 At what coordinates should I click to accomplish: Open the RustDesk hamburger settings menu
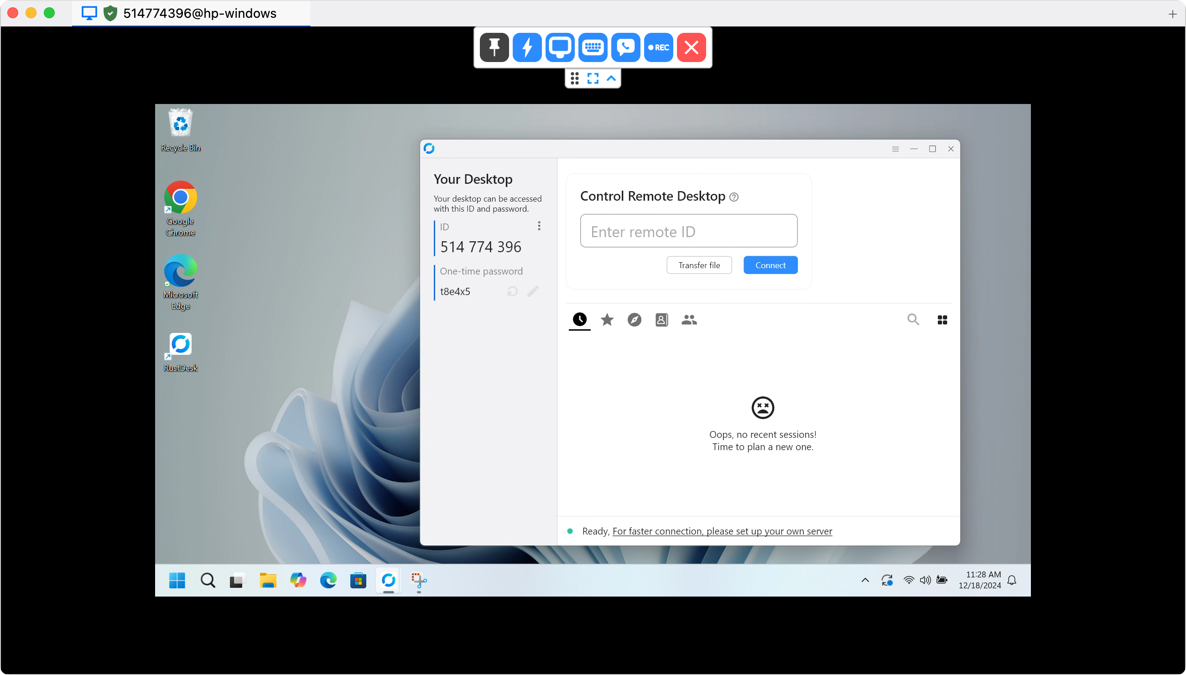tap(895, 149)
